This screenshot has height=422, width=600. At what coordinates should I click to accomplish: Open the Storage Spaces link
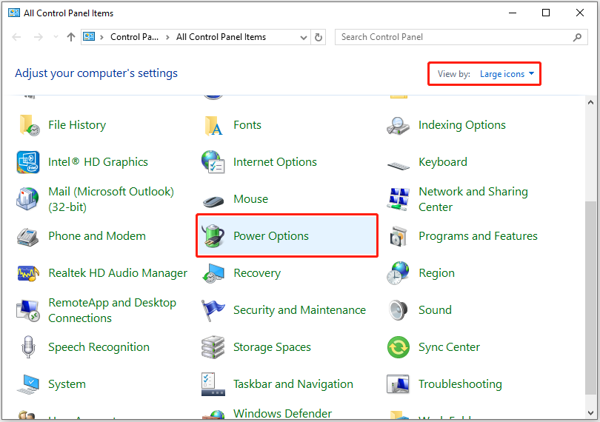tap(272, 347)
